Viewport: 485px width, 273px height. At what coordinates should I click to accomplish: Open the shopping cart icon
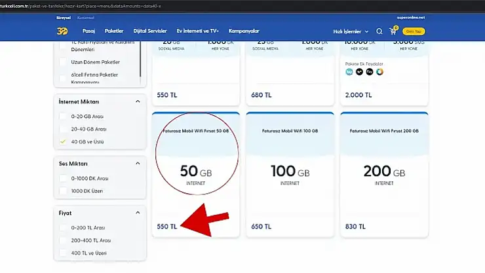393,31
